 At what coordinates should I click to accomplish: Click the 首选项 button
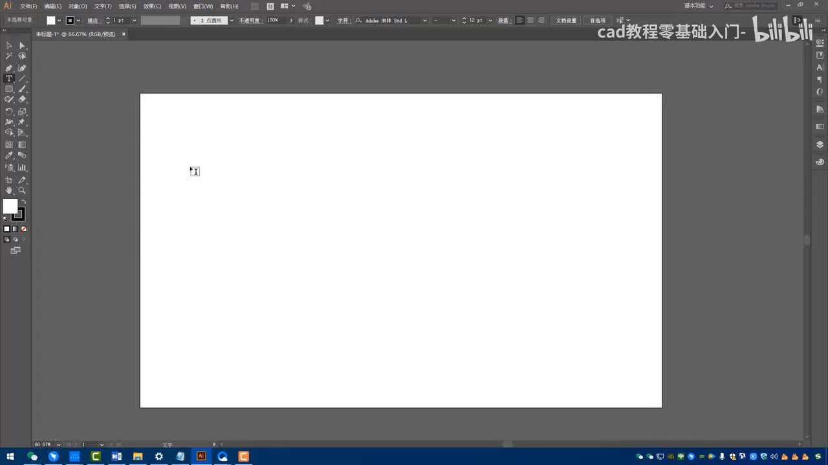coord(598,21)
